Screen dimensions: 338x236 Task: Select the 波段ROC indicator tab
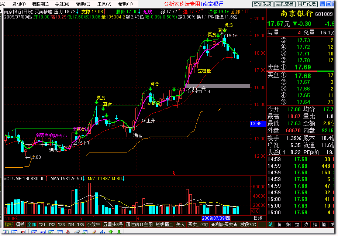pyautogui.click(x=248, y=225)
